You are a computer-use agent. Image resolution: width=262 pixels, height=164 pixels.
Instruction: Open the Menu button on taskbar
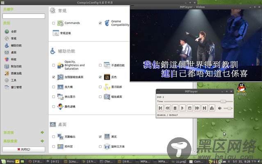(x=8, y=162)
